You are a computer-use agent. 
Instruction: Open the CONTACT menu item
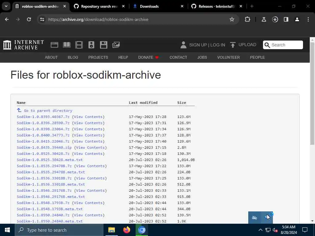click(178, 57)
